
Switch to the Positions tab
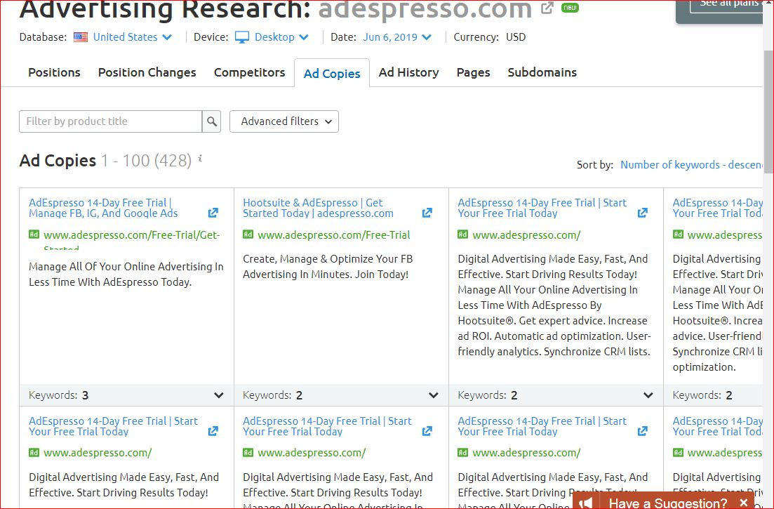point(54,72)
